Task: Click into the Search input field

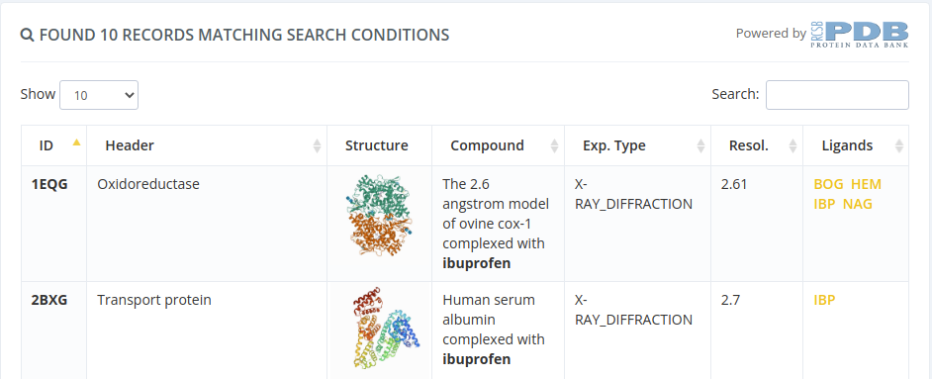Action: click(x=837, y=95)
